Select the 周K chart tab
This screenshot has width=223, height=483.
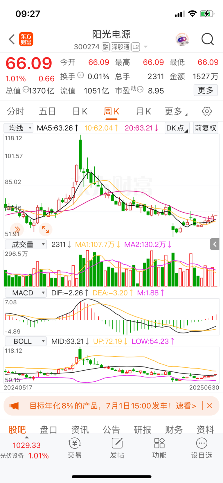[111, 111]
